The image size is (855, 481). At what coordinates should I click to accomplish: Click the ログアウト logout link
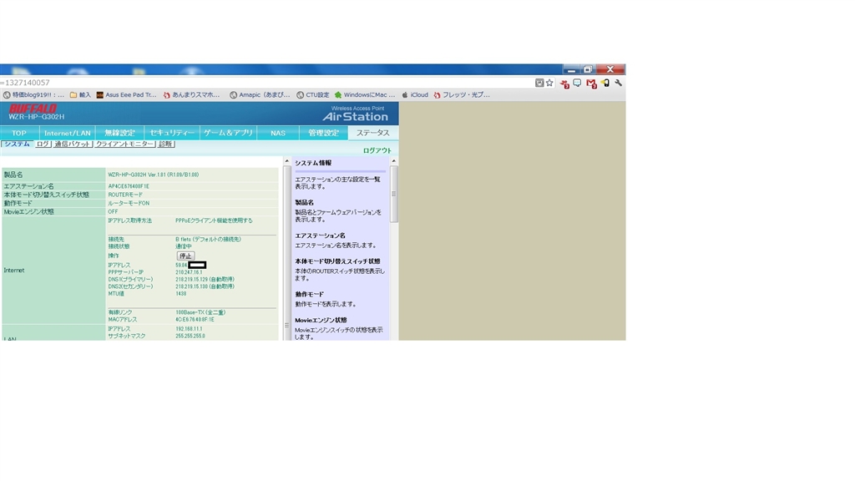[x=377, y=150]
